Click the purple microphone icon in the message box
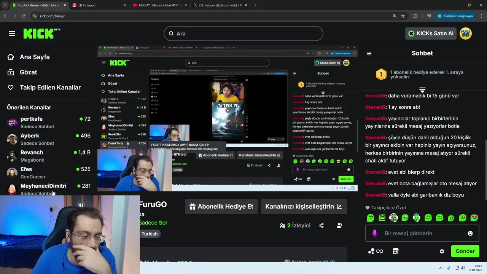 click(x=375, y=233)
